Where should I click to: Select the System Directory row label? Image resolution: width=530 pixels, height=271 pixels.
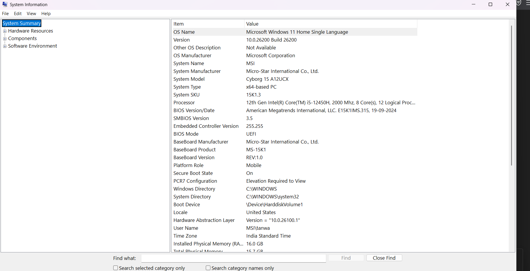tap(192, 197)
